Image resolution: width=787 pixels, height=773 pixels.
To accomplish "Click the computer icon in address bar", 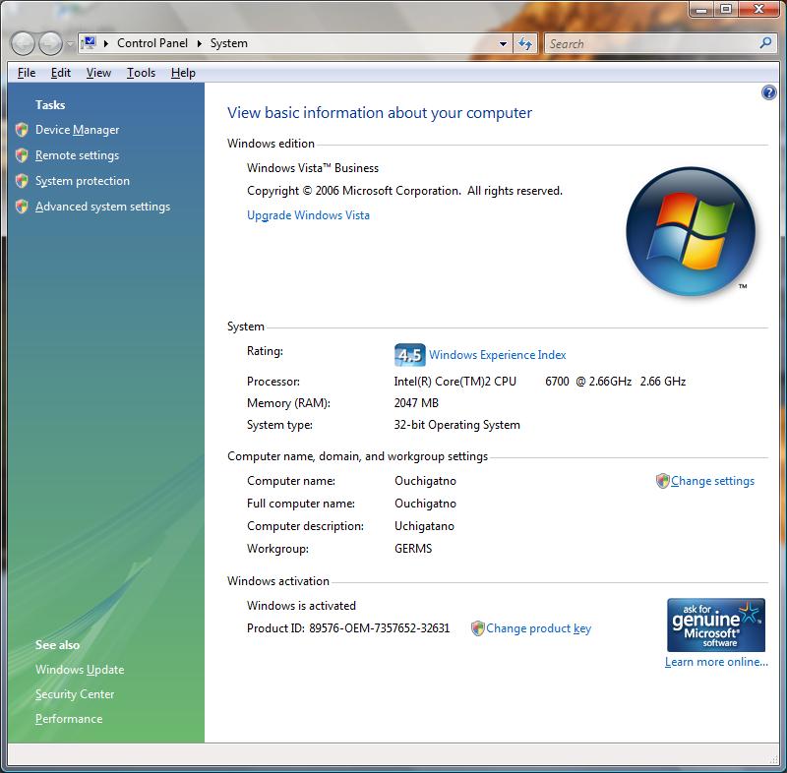I will point(89,43).
